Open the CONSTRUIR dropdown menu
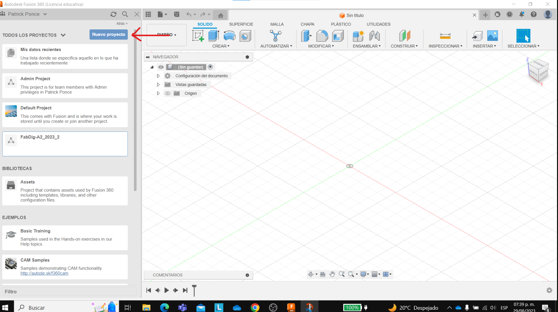This screenshot has width=558, height=312. (404, 46)
